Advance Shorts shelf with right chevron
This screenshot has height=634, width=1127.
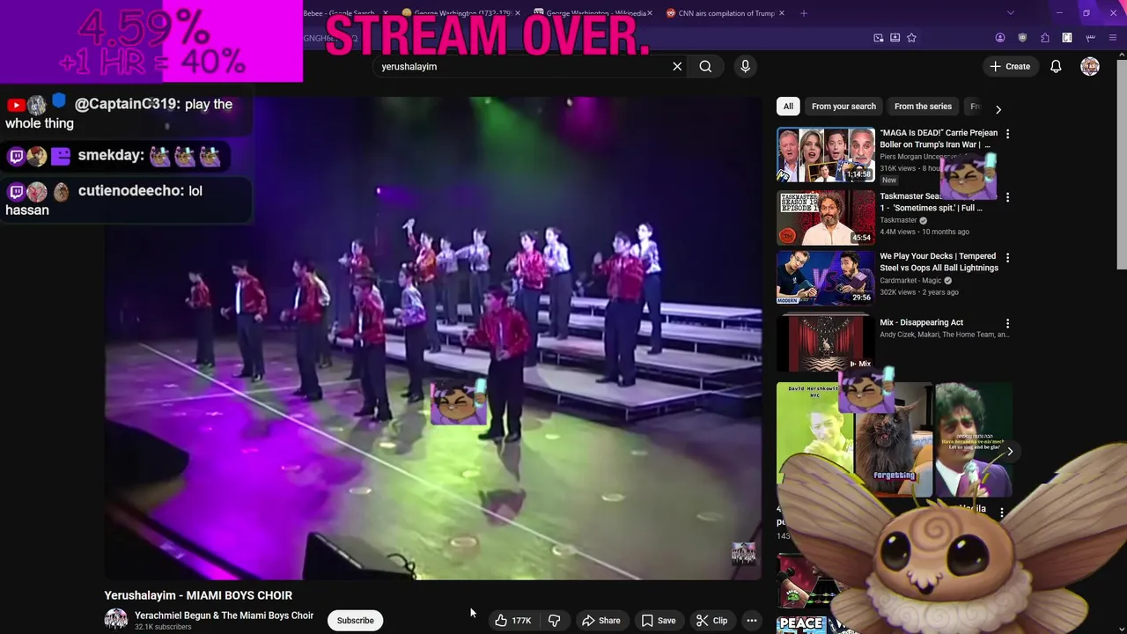[1010, 452]
